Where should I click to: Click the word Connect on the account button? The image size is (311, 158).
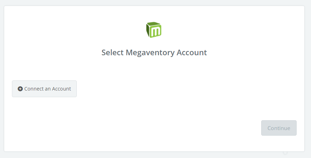point(34,89)
